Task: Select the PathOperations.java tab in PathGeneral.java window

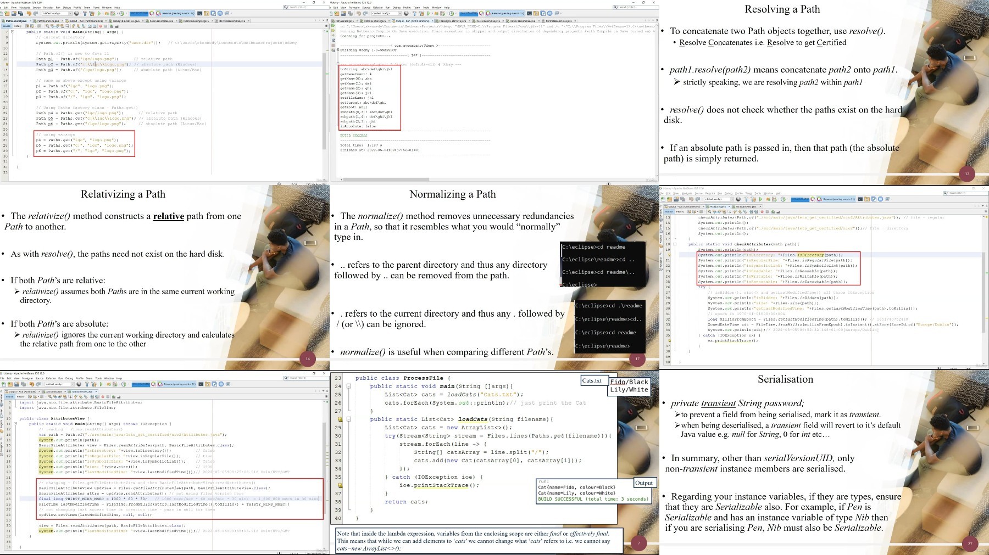Action: 48,21
